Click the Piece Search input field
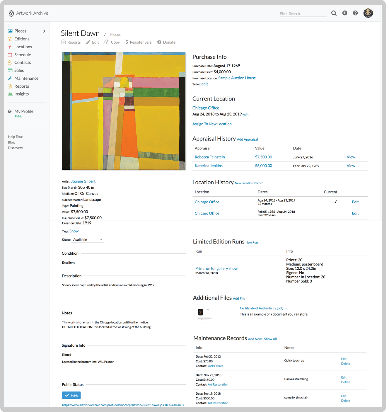Viewport: 389px width, 412px height. [303, 13]
